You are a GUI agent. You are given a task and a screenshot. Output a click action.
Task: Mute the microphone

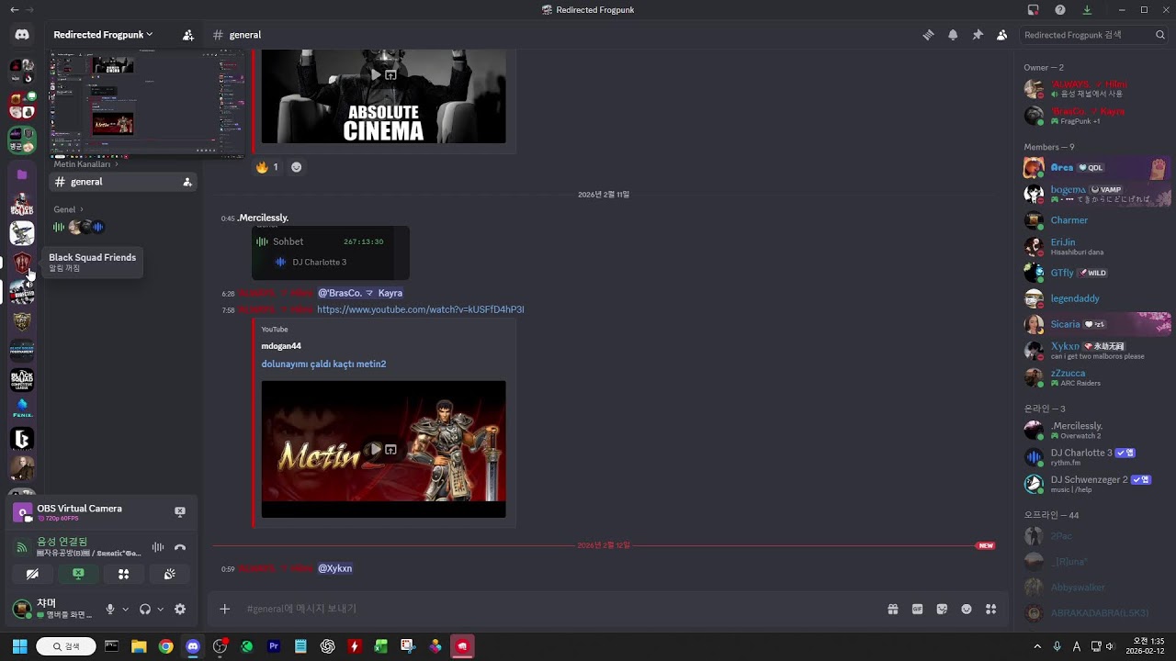pyautogui.click(x=110, y=609)
